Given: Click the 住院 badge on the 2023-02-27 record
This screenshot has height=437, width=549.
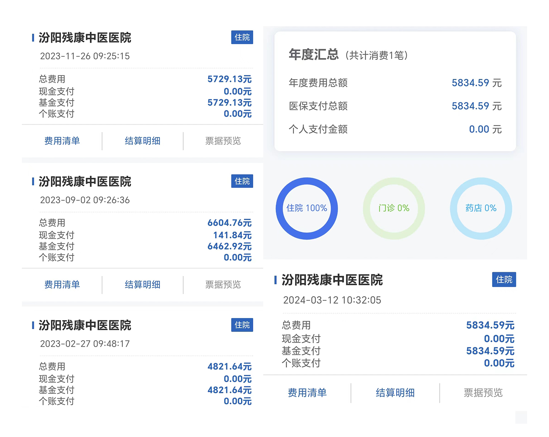Looking at the screenshot, I should (242, 325).
